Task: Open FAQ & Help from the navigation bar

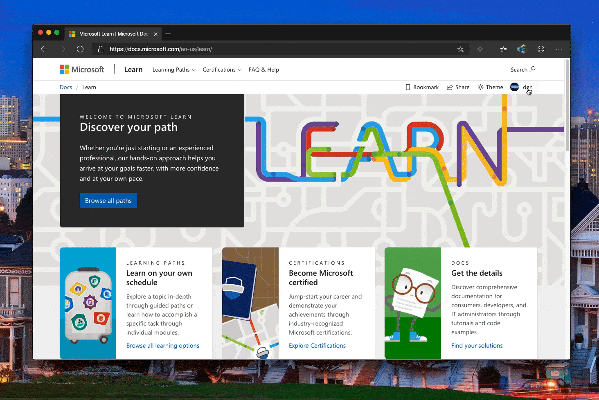Action: [263, 70]
